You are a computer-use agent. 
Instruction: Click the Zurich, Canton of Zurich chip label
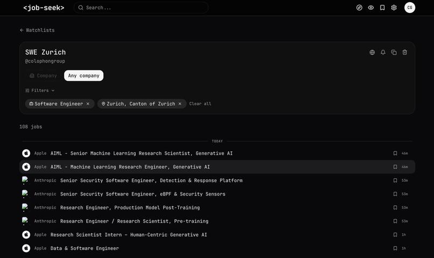pyautogui.click(x=141, y=104)
